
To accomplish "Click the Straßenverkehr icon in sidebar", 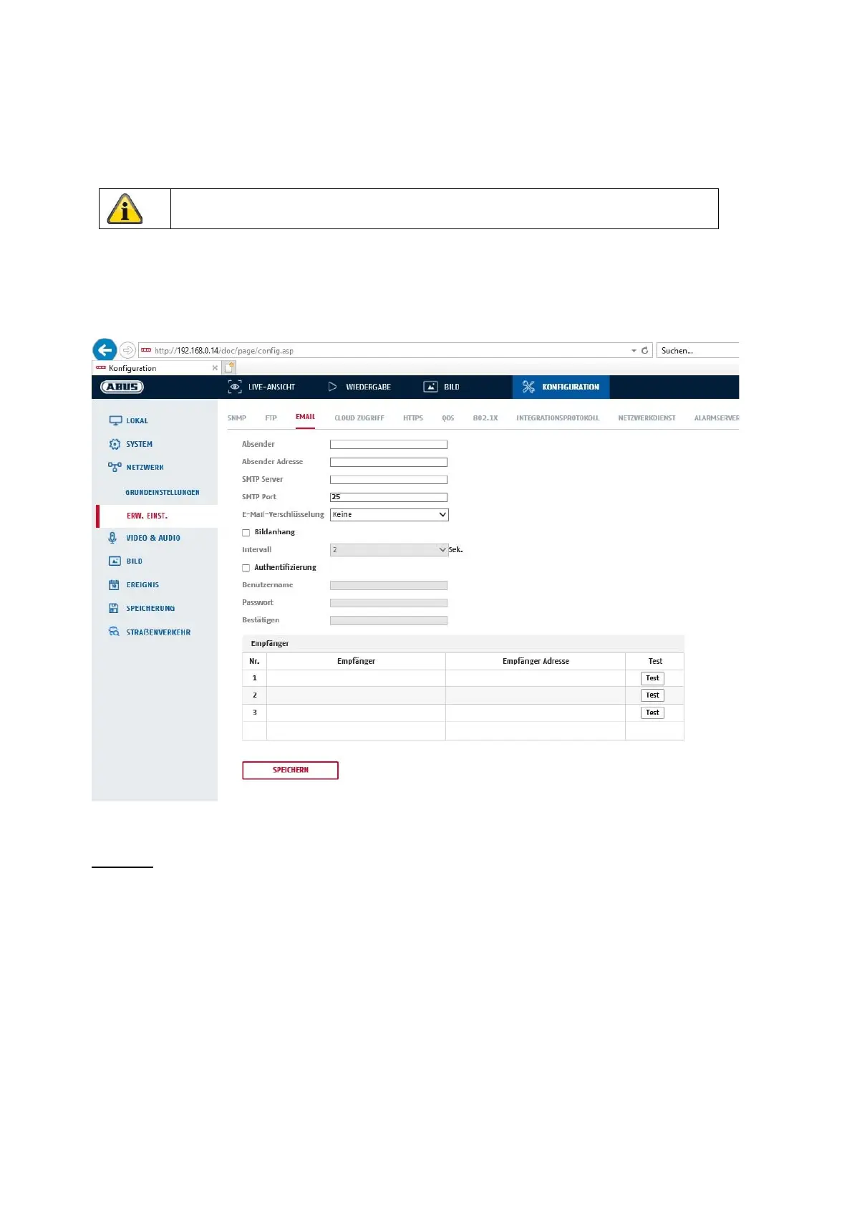I will click(114, 632).
